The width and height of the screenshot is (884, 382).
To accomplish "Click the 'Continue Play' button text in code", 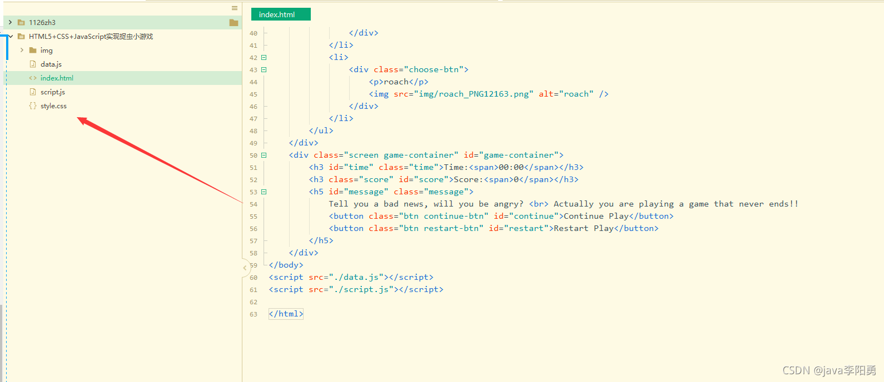I will (596, 216).
